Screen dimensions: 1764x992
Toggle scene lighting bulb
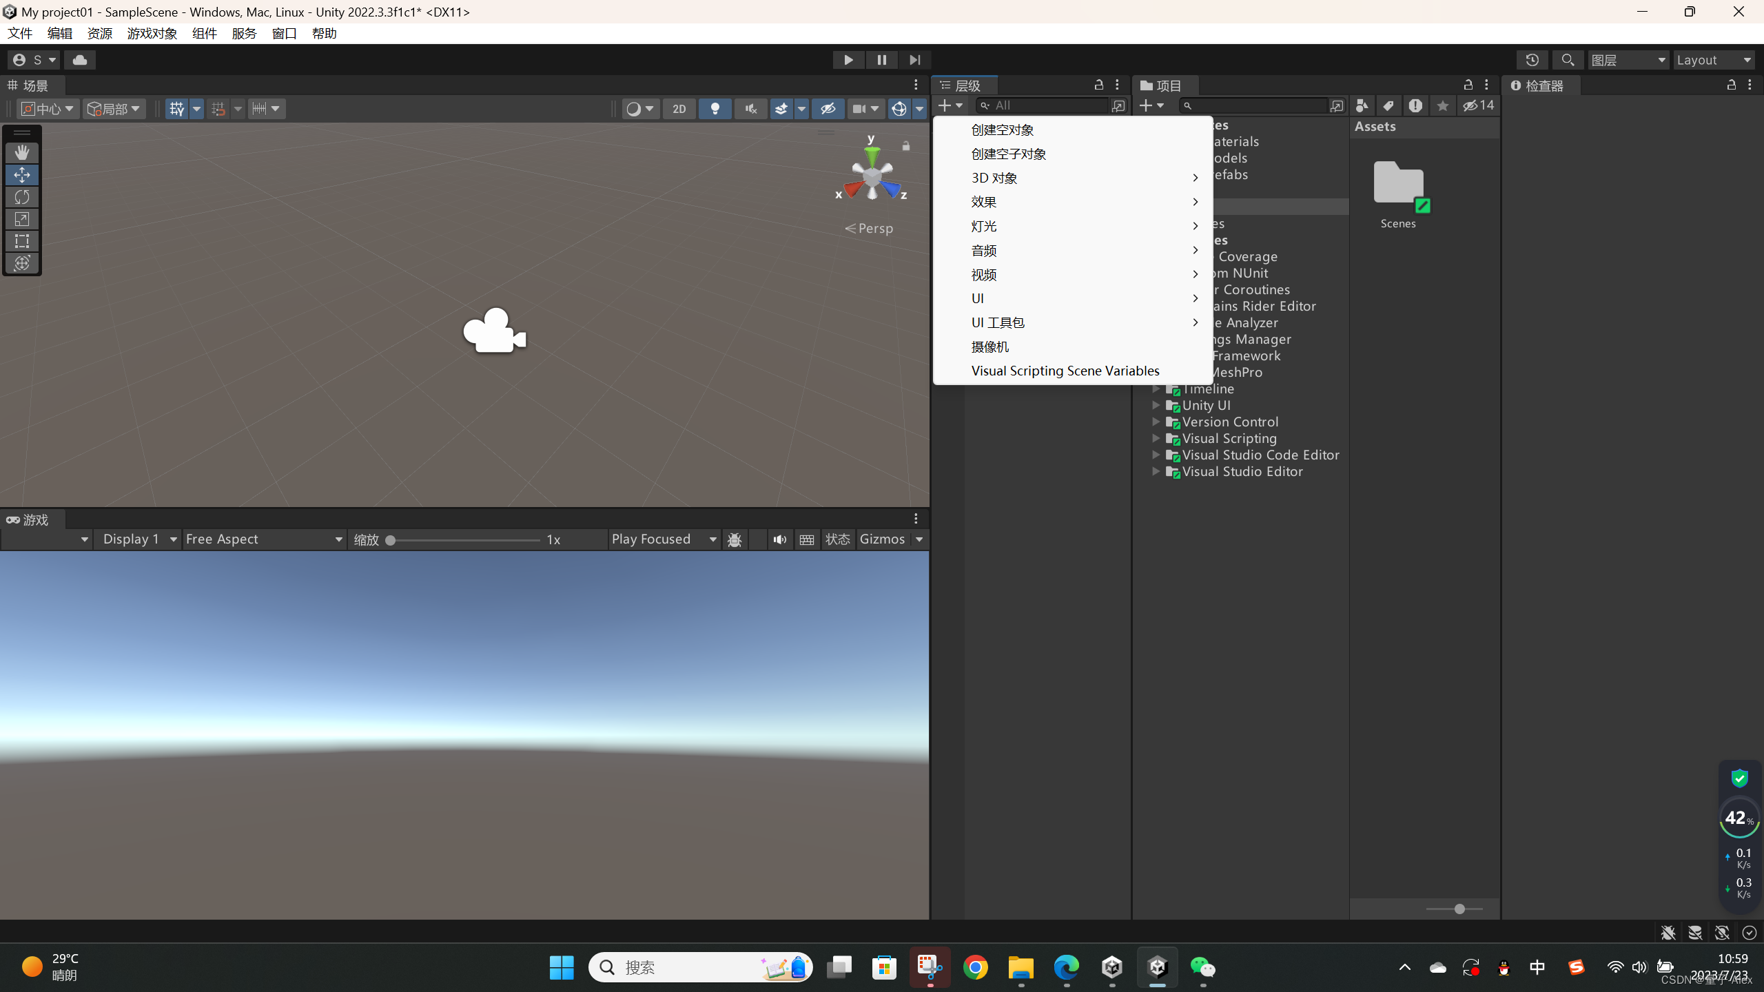click(715, 109)
